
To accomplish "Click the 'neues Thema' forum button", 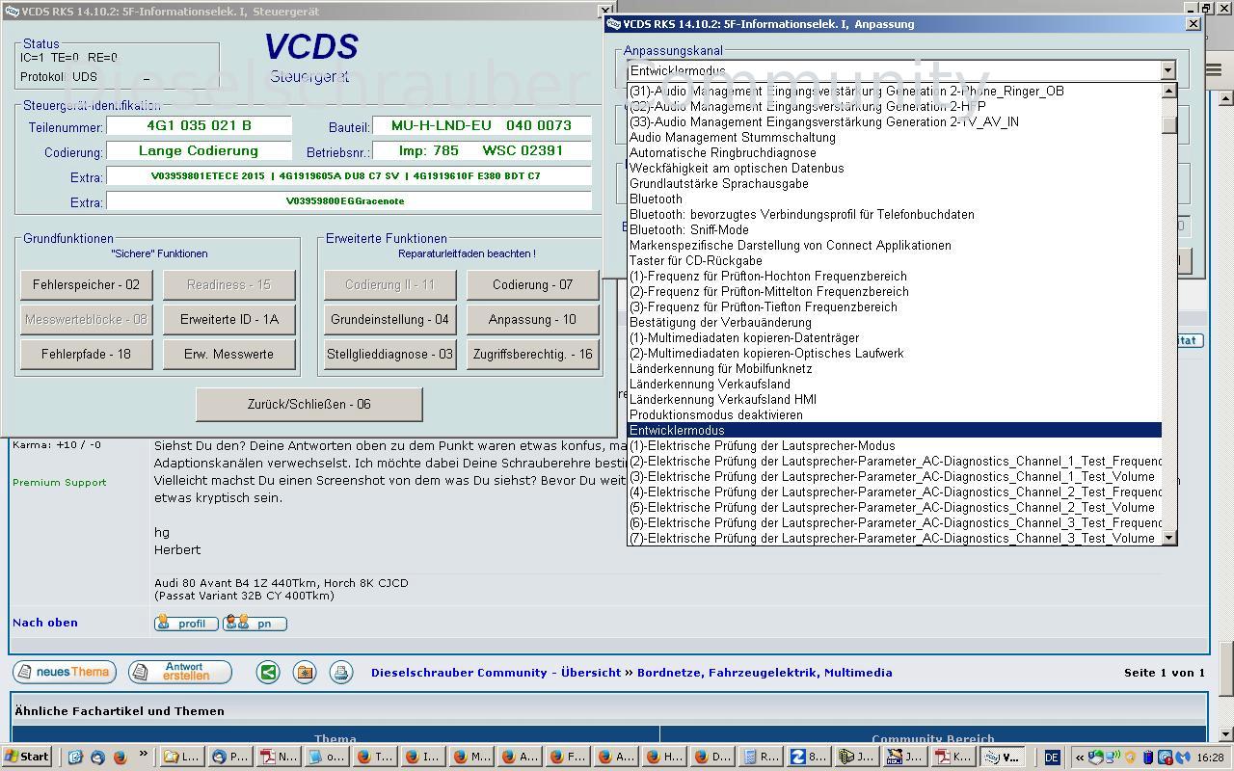I will tap(65, 672).
